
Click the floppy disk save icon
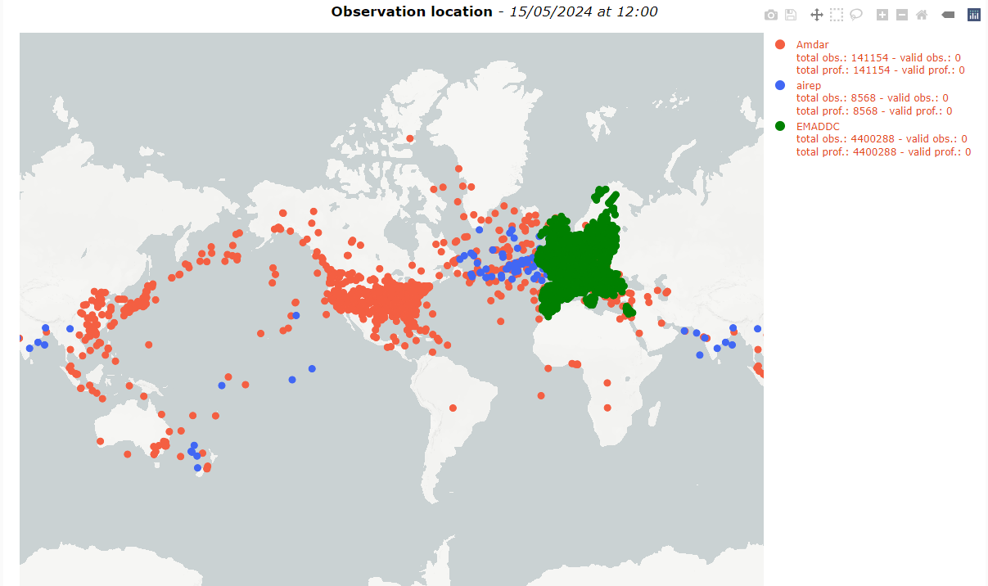(791, 15)
